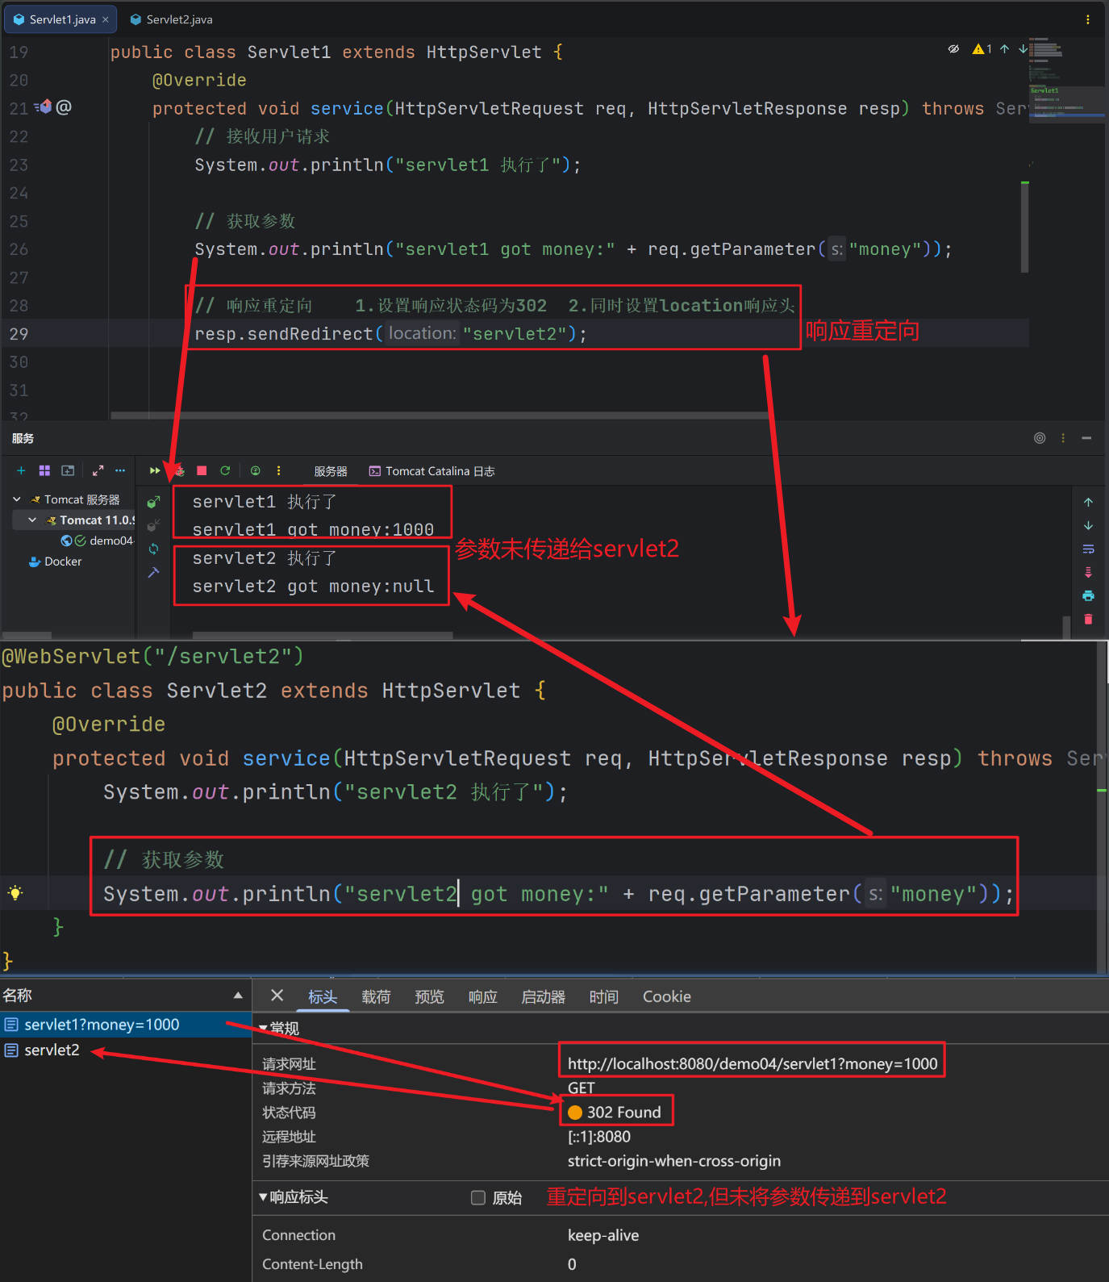Open the Tomcat Catalina 日志 tab

point(432,471)
